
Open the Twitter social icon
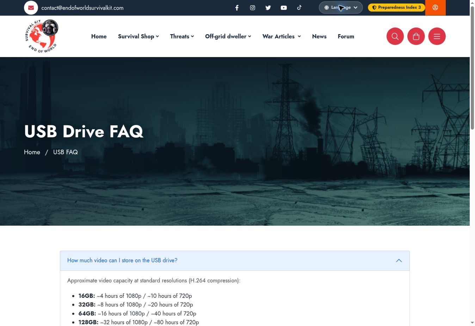pos(268,8)
